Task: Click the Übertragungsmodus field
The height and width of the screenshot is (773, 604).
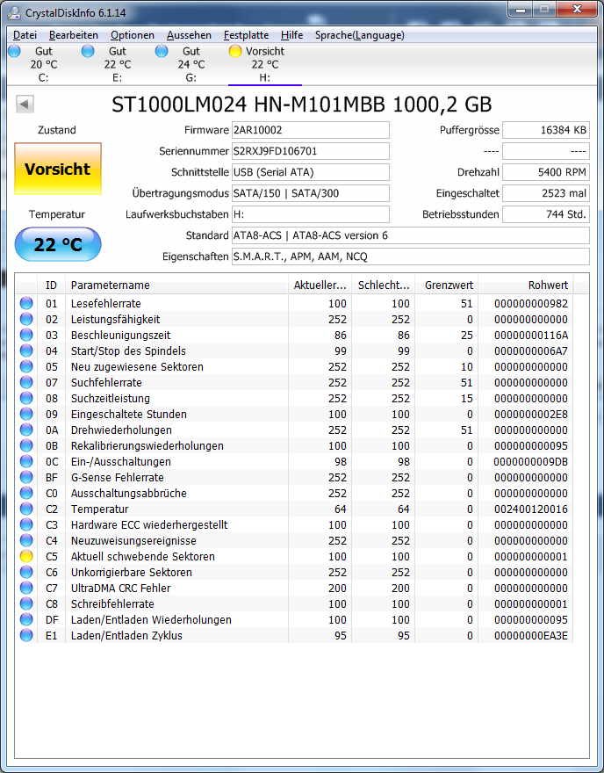Action: [x=311, y=193]
